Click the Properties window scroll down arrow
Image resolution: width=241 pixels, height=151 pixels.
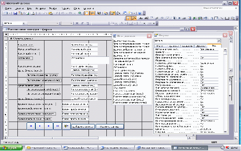225,132
